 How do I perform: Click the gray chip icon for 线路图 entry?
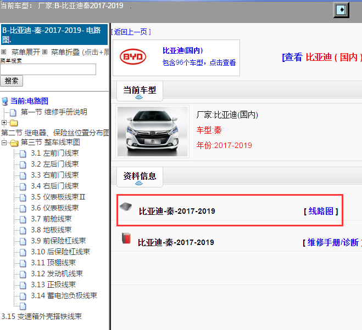126,207
